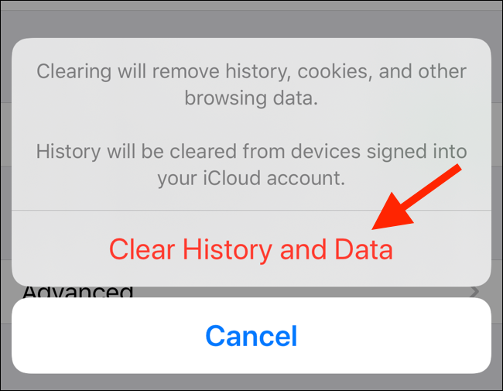Tap the 'browsing data.' line of text
Image resolution: width=503 pixels, height=391 pixels.
coord(251,98)
